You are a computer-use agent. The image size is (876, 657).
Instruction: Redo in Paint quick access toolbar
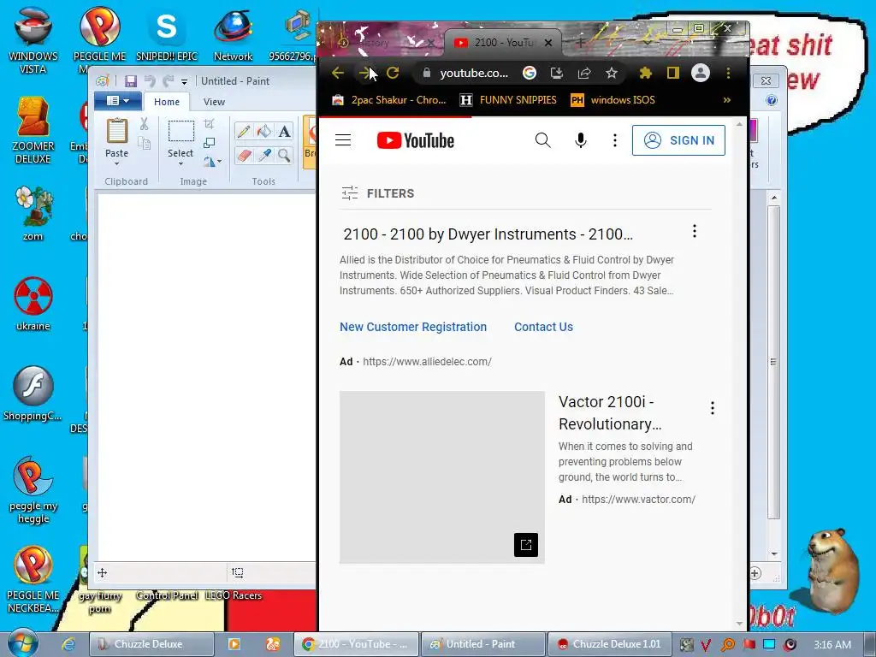pos(168,81)
